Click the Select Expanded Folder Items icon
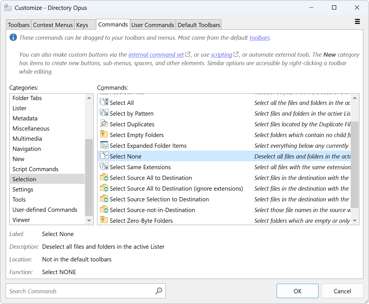The width and height of the screenshot is (369, 304). pos(104,145)
